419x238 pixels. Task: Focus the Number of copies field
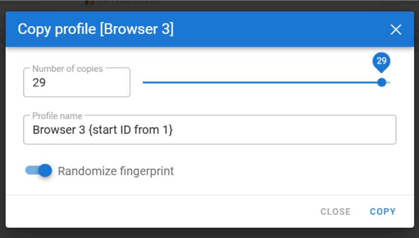[77, 83]
